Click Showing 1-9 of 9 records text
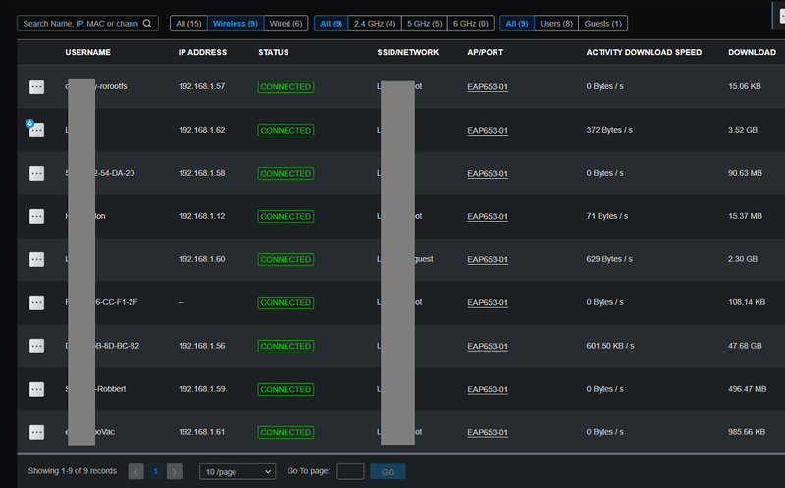Screen dimensions: 785x488 [x=72, y=471]
